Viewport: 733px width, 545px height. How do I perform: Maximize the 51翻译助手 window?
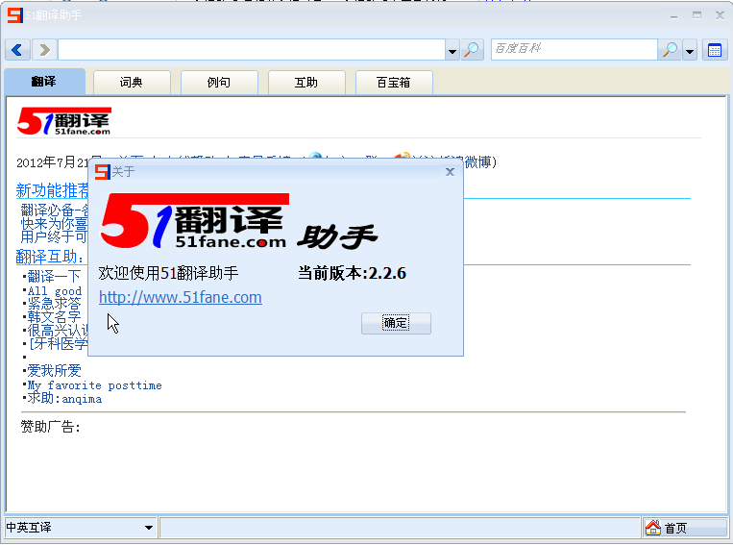point(697,15)
